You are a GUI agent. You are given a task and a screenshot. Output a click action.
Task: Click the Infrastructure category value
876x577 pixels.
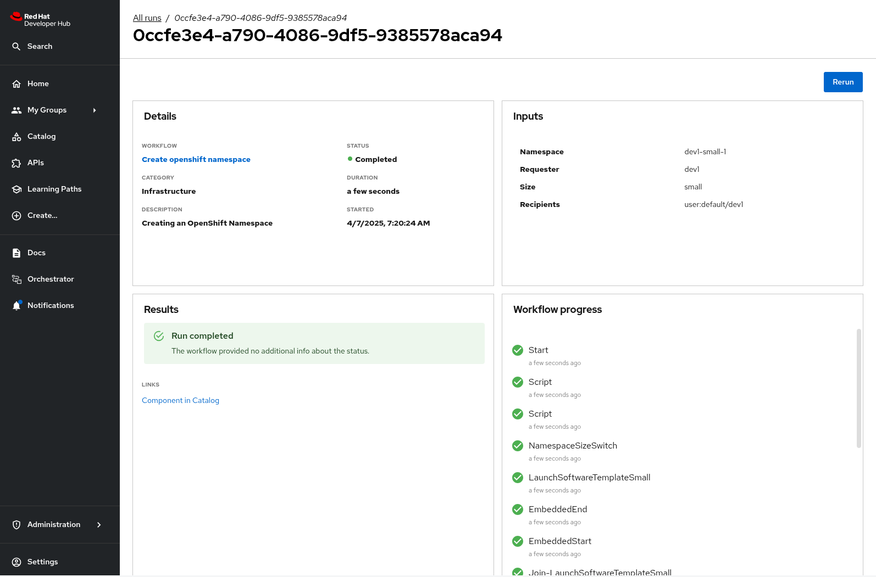tap(169, 192)
